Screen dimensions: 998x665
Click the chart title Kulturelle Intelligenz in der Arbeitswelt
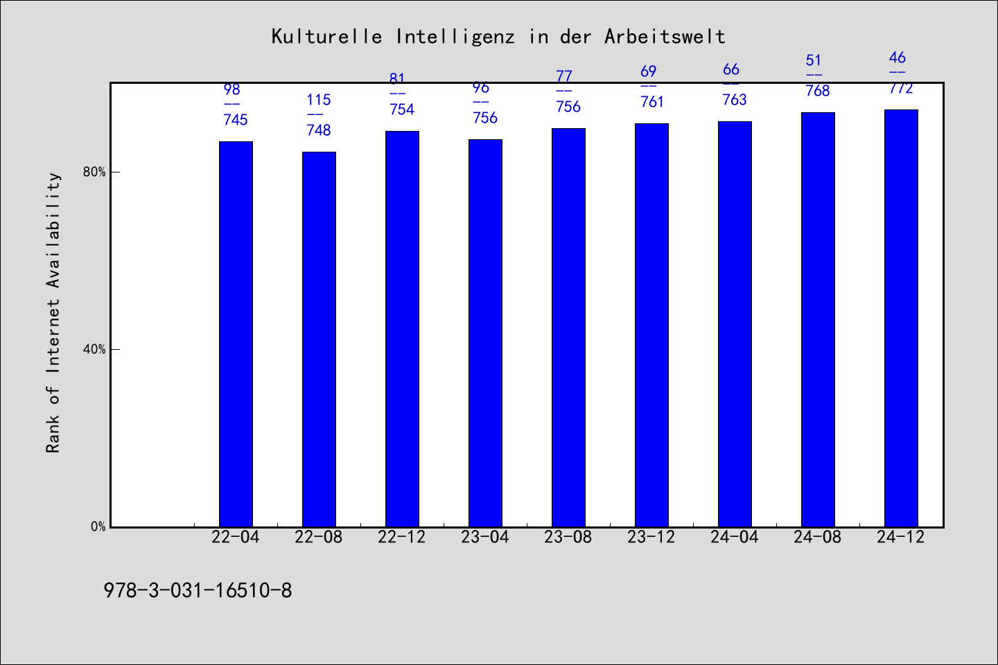tap(498, 36)
